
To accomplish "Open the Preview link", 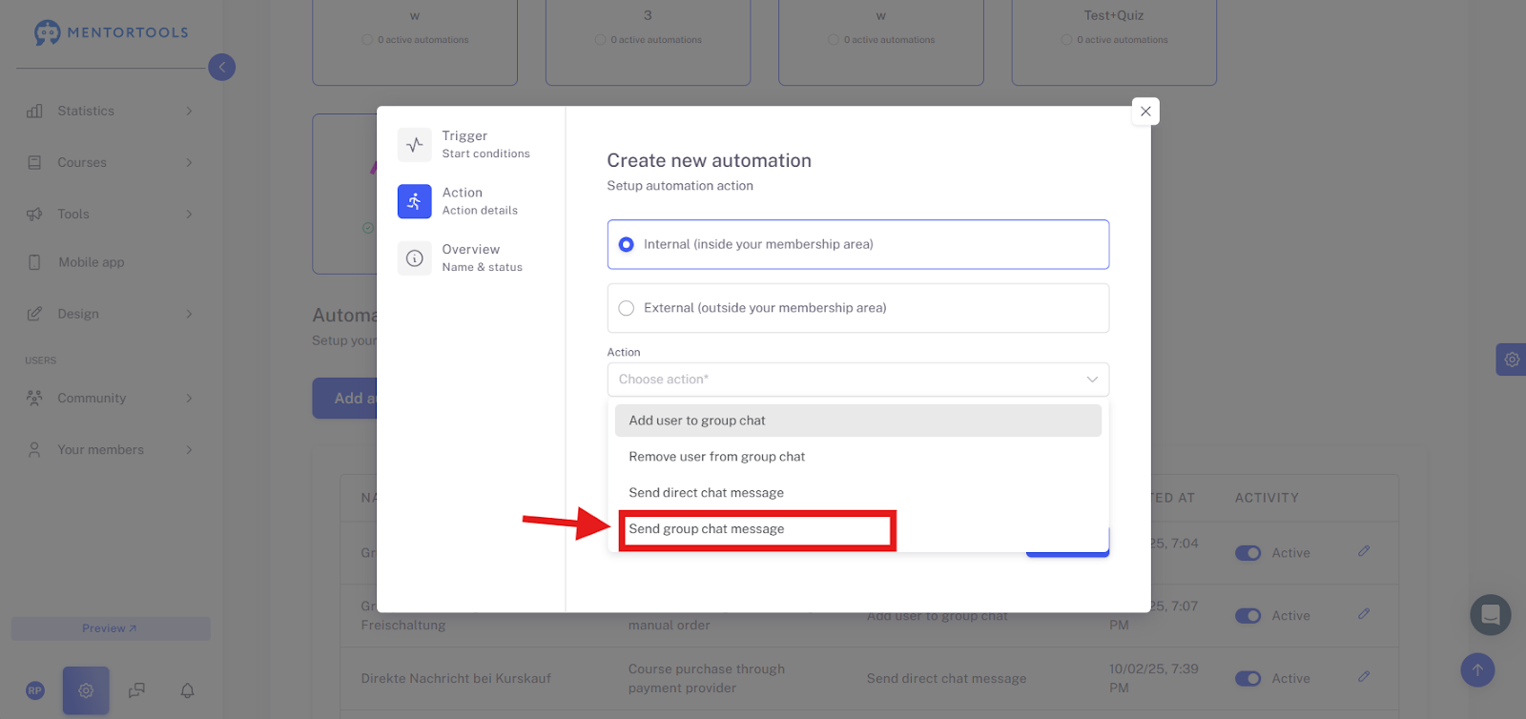I will point(110,628).
